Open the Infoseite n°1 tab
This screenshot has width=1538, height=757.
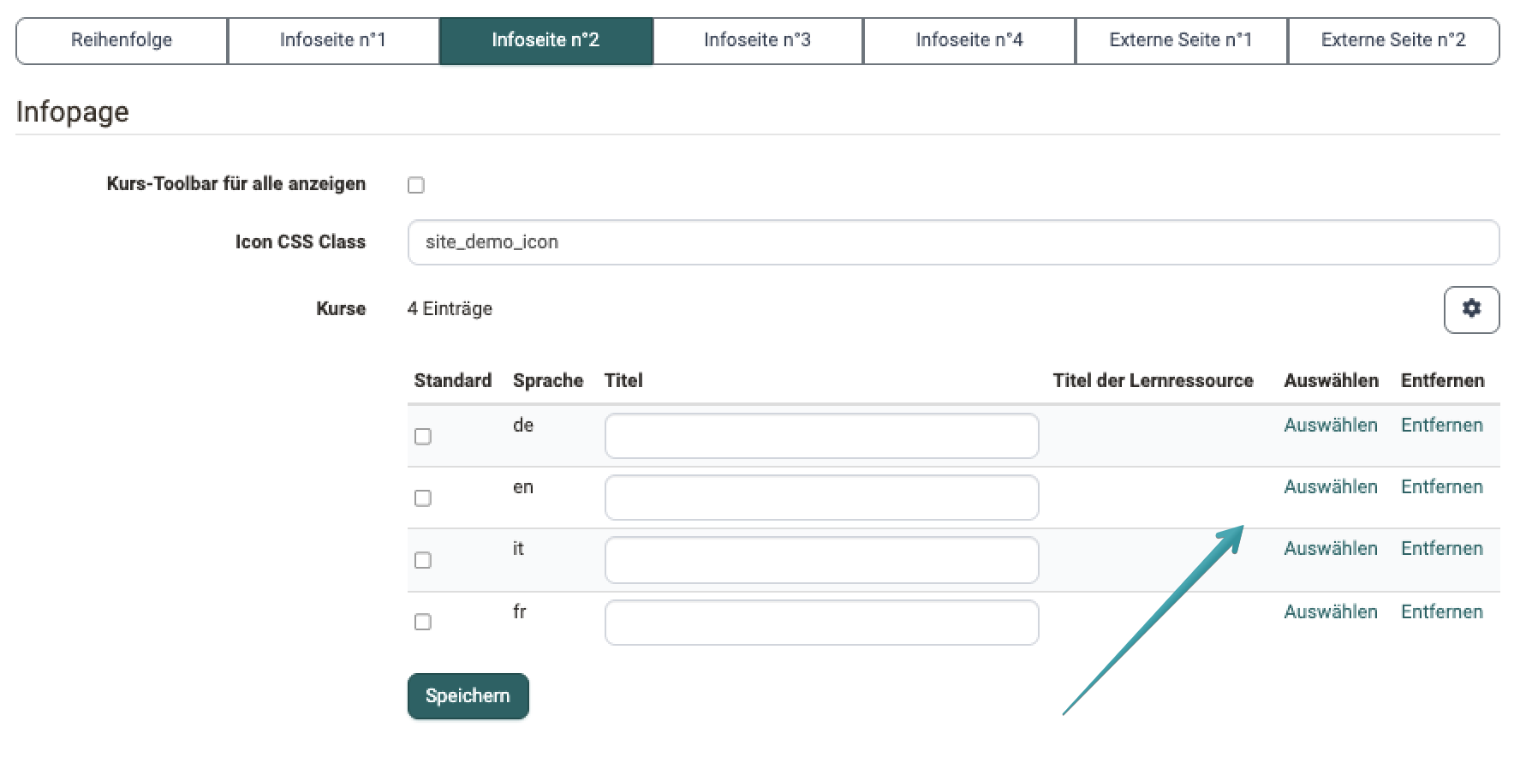click(333, 40)
